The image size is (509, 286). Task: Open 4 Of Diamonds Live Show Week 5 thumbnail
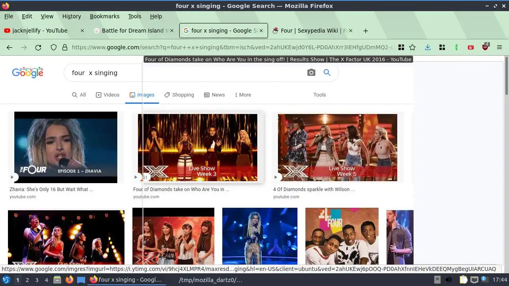pyautogui.click(x=338, y=147)
